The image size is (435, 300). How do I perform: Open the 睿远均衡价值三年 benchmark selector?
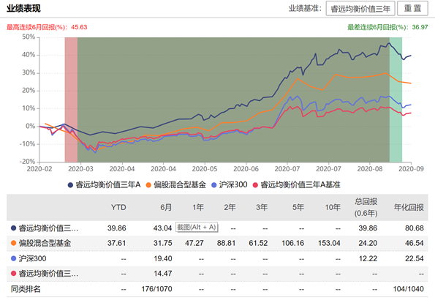(360, 9)
